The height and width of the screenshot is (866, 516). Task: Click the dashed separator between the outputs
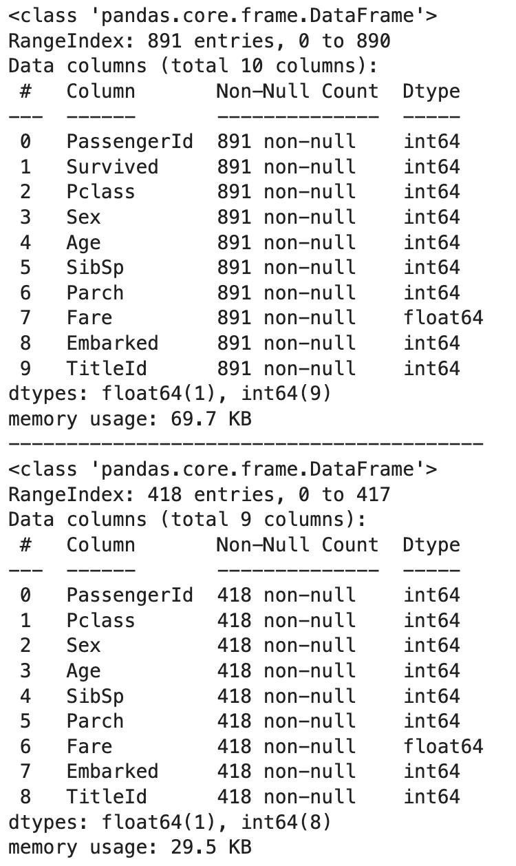(x=246, y=444)
